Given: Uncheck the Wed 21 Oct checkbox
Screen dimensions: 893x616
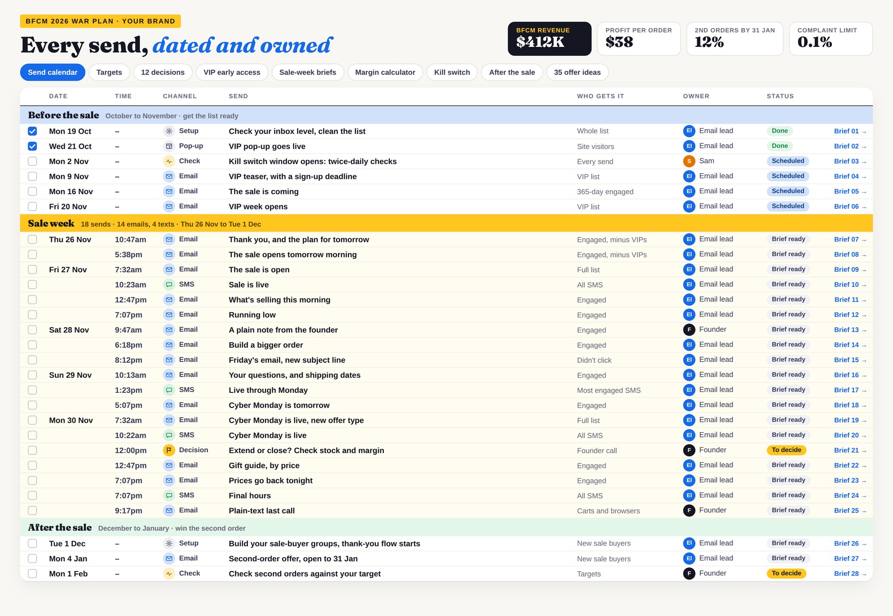Looking at the screenshot, I should pos(32,146).
